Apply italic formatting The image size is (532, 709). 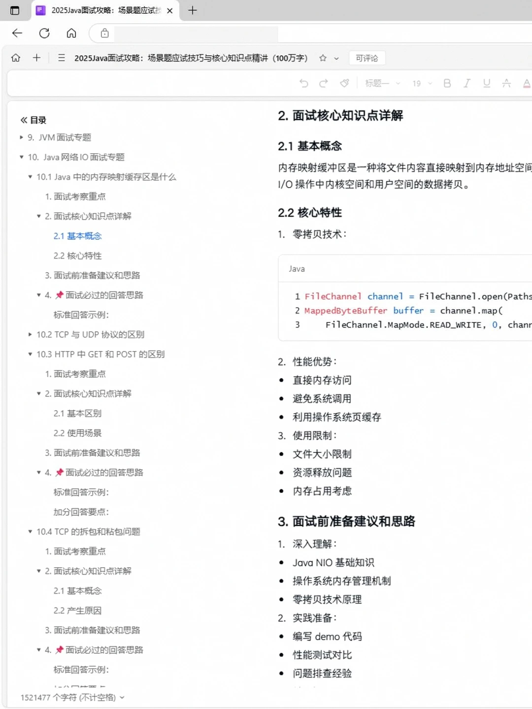point(467,84)
